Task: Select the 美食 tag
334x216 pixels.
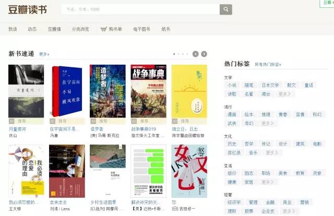Action: point(283,173)
